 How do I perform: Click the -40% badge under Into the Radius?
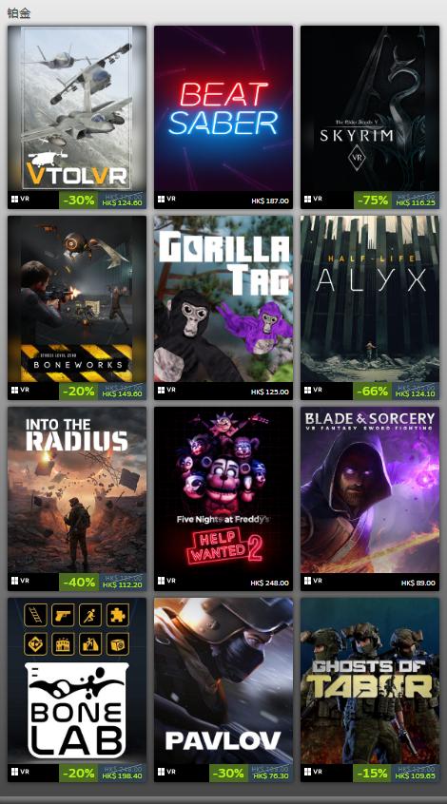79,582
